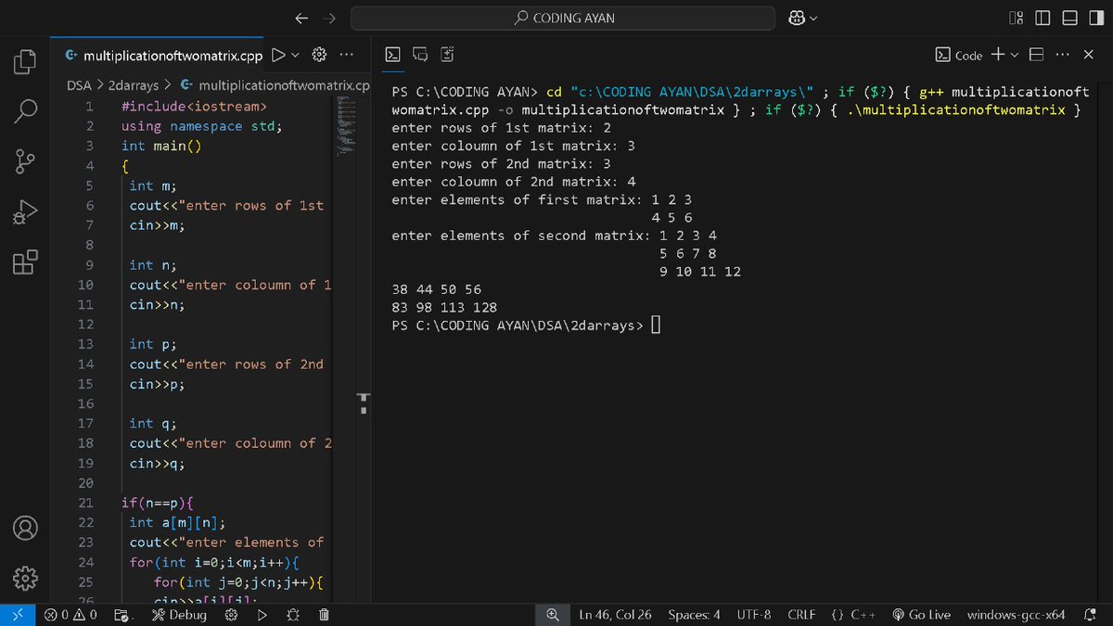Open terminal panel More Actions ellipsis
The image size is (1113, 626).
(1063, 56)
